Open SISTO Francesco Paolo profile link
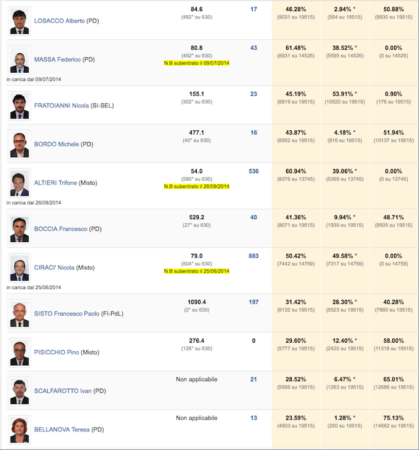Viewport: 419px width, 450px height. [67, 313]
